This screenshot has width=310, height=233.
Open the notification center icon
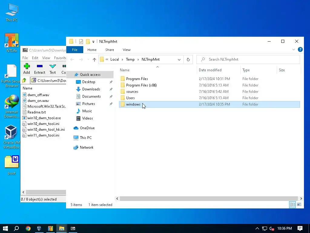click(x=300, y=228)
